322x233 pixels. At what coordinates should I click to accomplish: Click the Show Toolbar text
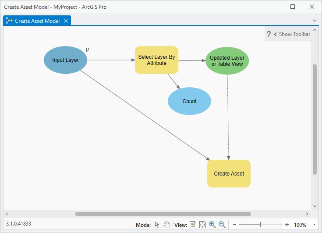coord(294,34)
